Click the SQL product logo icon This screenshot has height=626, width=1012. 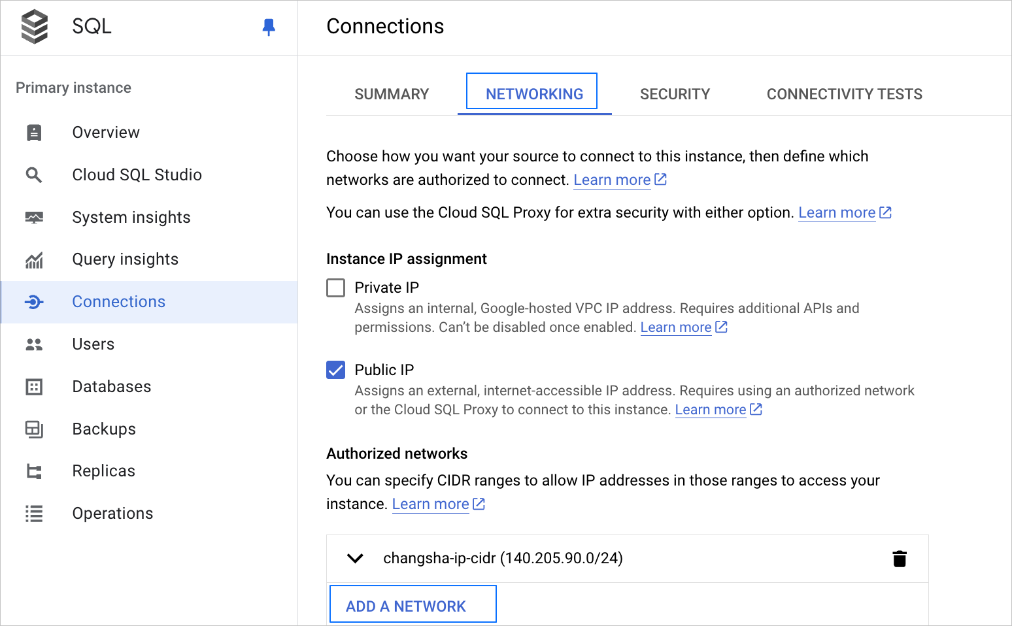pyautogui.click(x=35, y=27)
